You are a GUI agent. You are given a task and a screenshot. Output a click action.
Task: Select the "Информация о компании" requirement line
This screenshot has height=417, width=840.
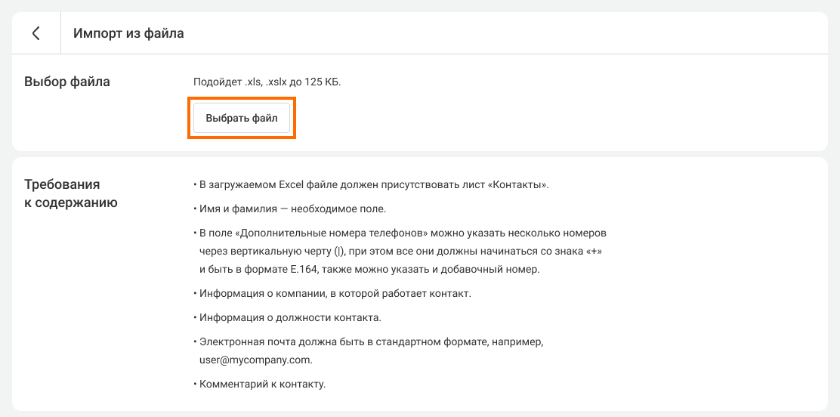click(335, 293)
